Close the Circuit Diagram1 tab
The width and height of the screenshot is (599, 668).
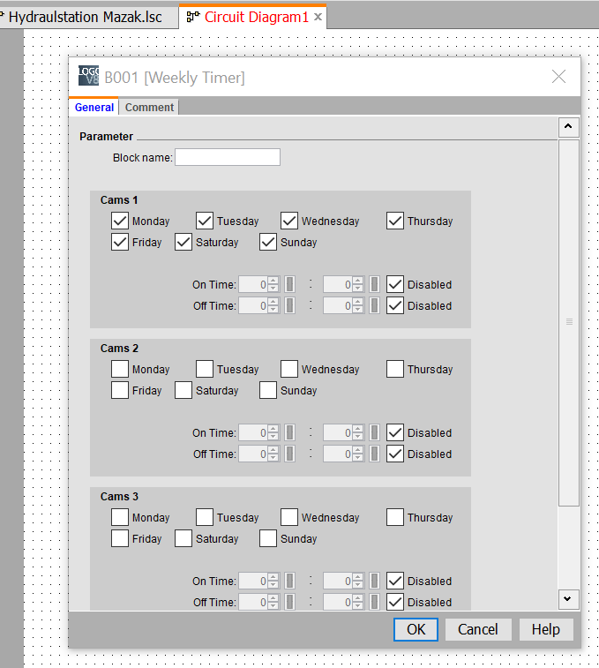pos(318,17)
